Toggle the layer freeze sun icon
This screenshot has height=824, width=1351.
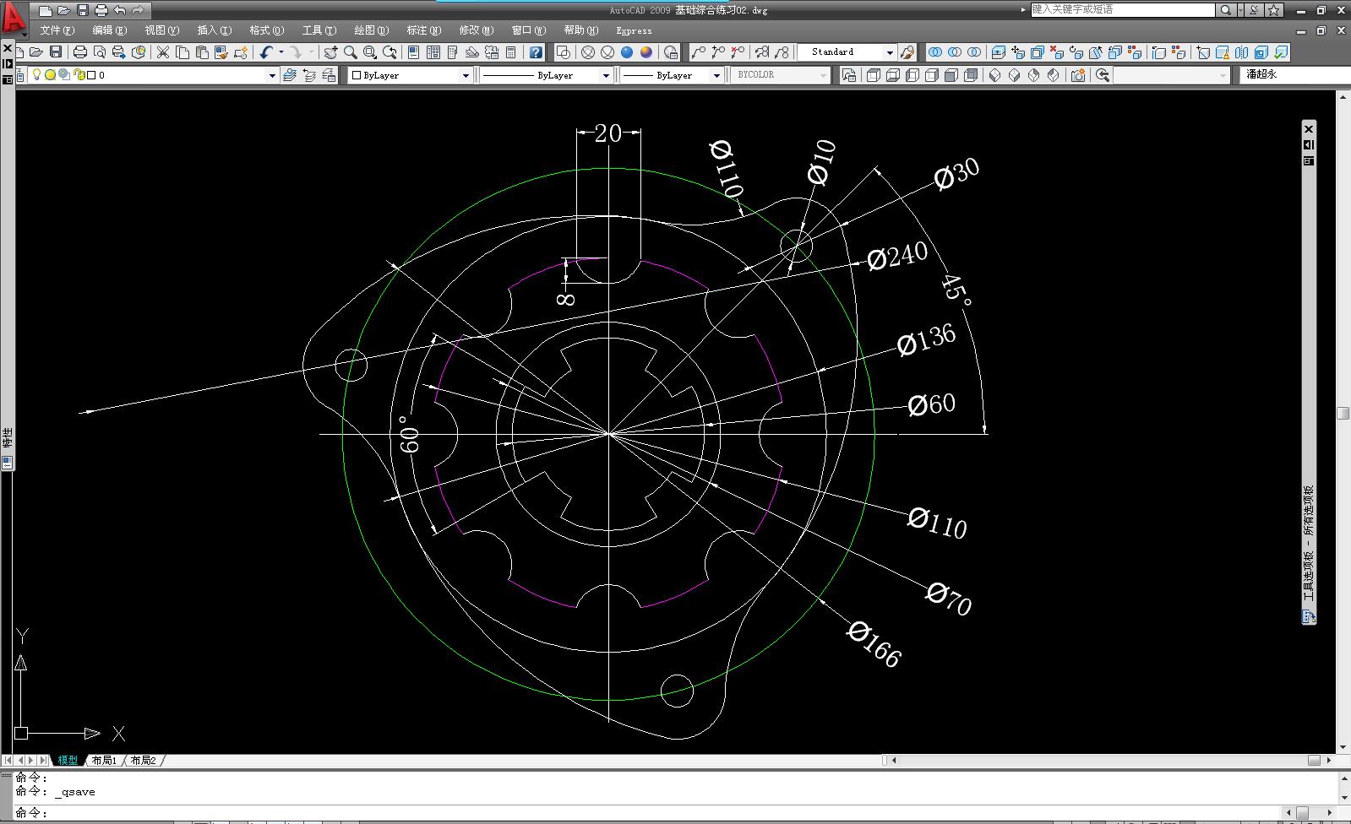tap(50, 75)
